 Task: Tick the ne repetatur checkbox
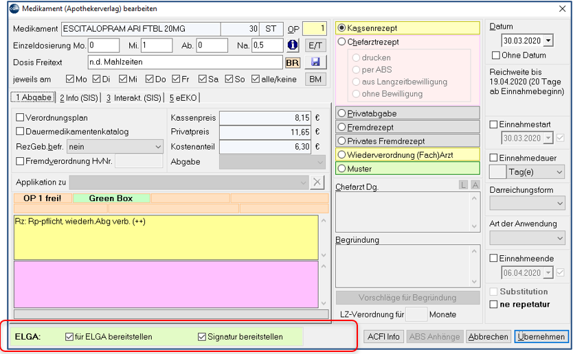point(493,305)
